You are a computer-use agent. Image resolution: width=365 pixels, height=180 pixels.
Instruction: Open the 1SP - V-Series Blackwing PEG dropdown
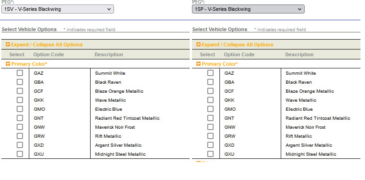click(x=248, y=9)
